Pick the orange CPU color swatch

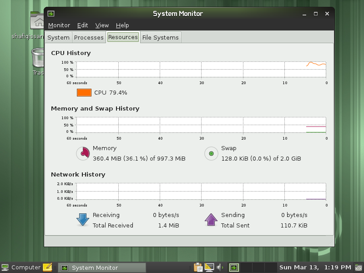84,93
